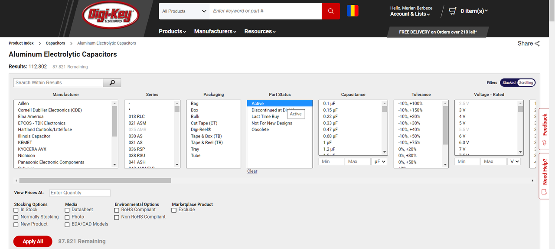Enable the Photo media checkbox

click(67, 217)
